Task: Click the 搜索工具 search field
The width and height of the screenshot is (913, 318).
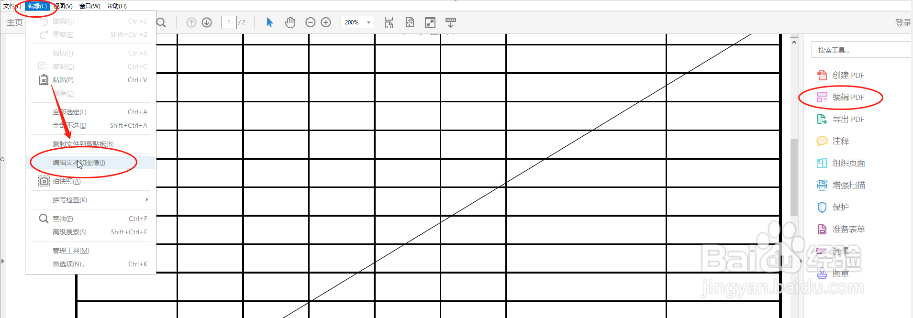Action: click(x=861, y=50)
